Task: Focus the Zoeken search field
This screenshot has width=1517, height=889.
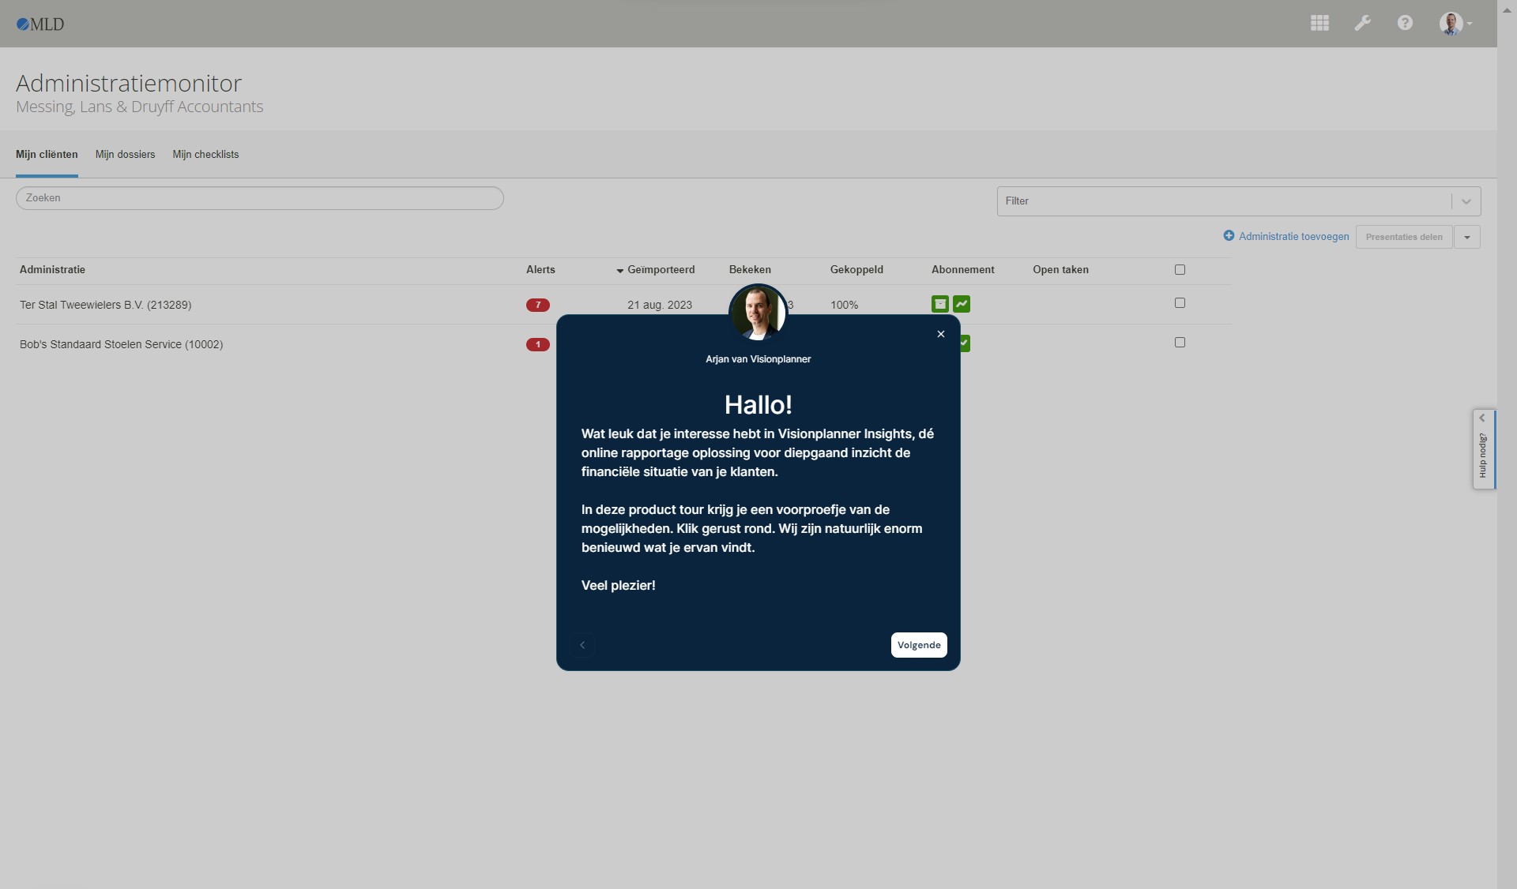Action: (260, 198)
